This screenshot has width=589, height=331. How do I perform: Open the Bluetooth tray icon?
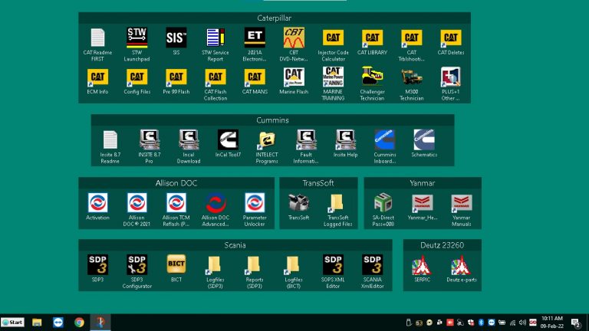(x=481, y=323)
